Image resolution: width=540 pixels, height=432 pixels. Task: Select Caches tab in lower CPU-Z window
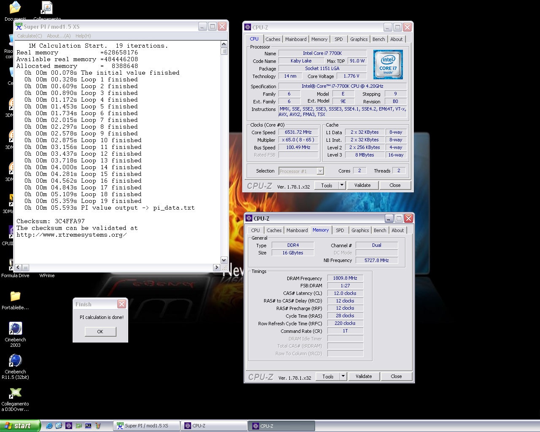click(x=274, y=230)
